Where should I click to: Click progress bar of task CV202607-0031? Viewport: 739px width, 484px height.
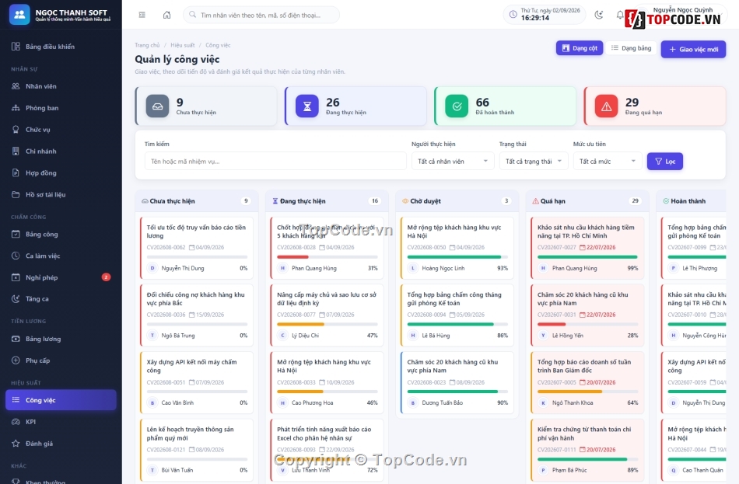[587, 325]
